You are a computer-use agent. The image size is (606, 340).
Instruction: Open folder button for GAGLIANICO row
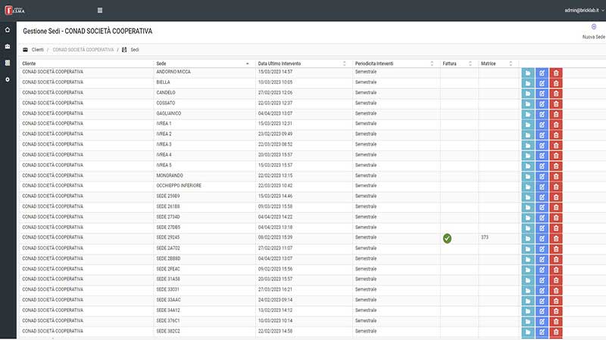(528, 115)
